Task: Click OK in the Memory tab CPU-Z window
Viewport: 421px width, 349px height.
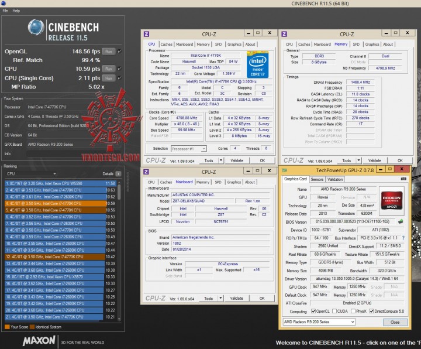Action: point(400,160)
